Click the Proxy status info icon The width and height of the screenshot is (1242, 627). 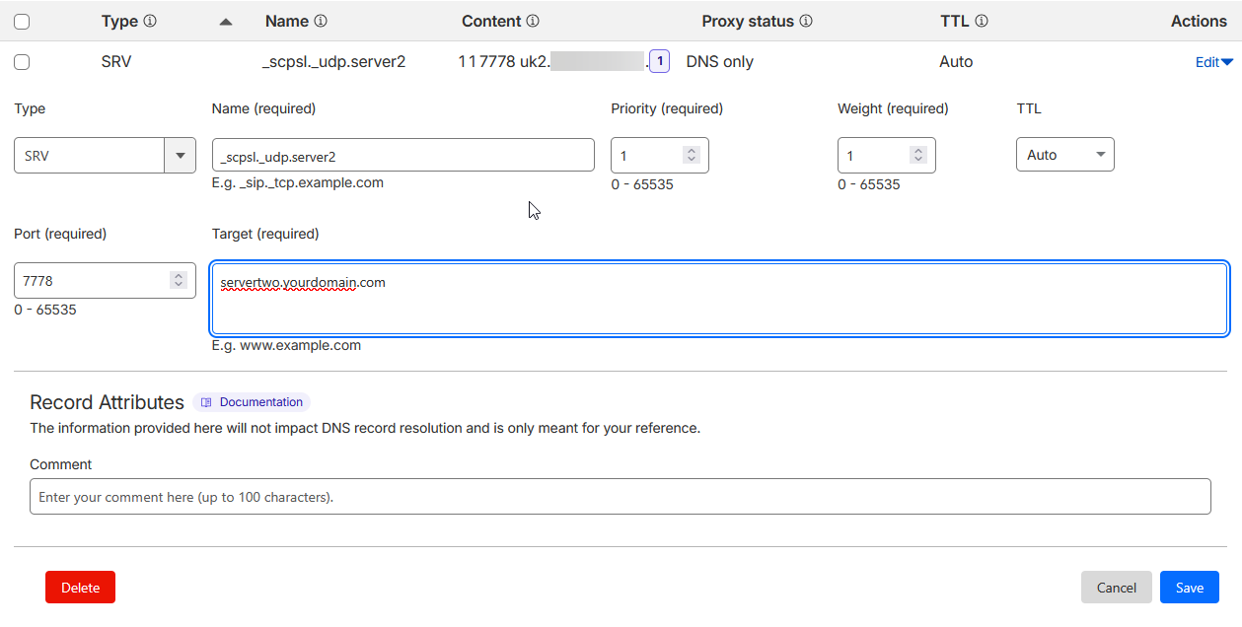[x=806, y=21]
